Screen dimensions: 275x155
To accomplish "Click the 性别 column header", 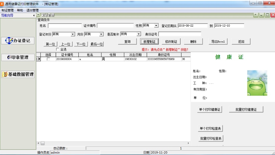I will (x=113, y=55).
